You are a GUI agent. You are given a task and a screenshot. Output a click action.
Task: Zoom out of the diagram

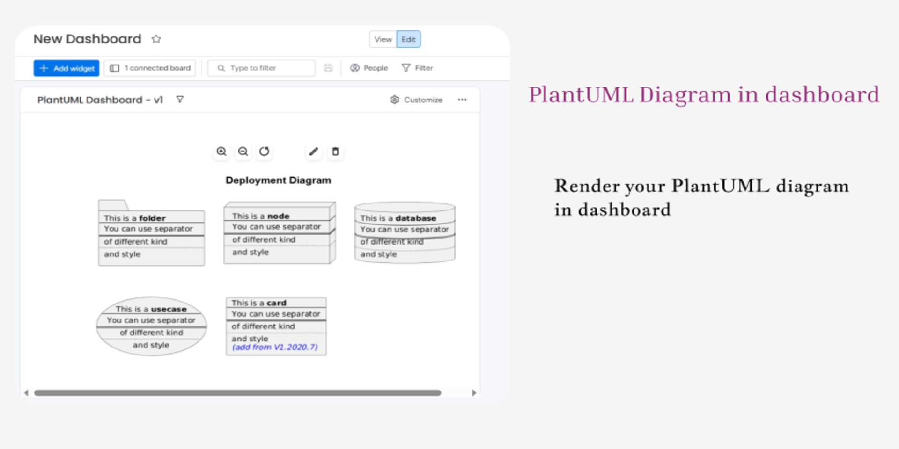coord(243,152)
